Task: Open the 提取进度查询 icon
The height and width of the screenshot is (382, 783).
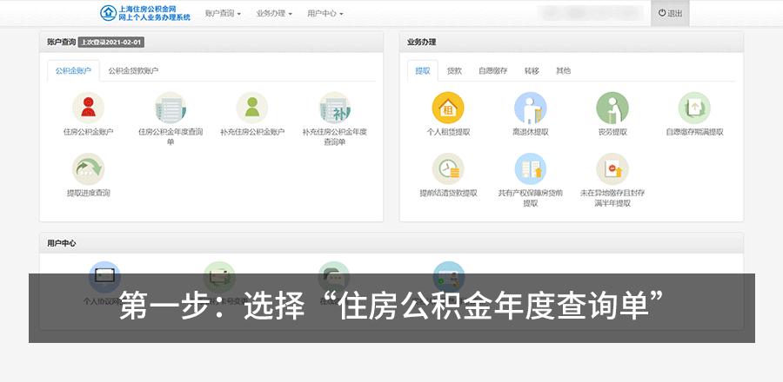Action: 88,168
